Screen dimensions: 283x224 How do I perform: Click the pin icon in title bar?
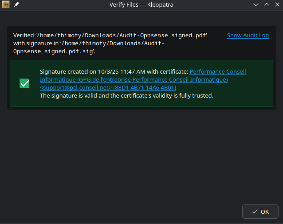(x=16, y=4)
